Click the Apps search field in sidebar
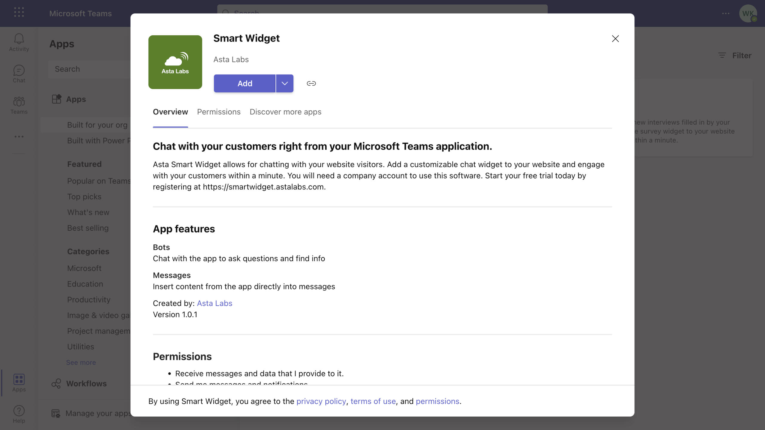The image size is (765, 430). point(89,69)
